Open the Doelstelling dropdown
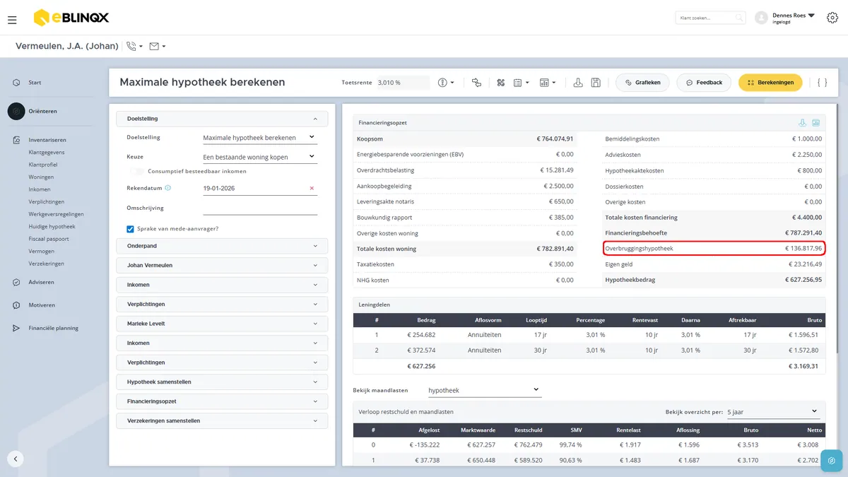 point(260,137)
